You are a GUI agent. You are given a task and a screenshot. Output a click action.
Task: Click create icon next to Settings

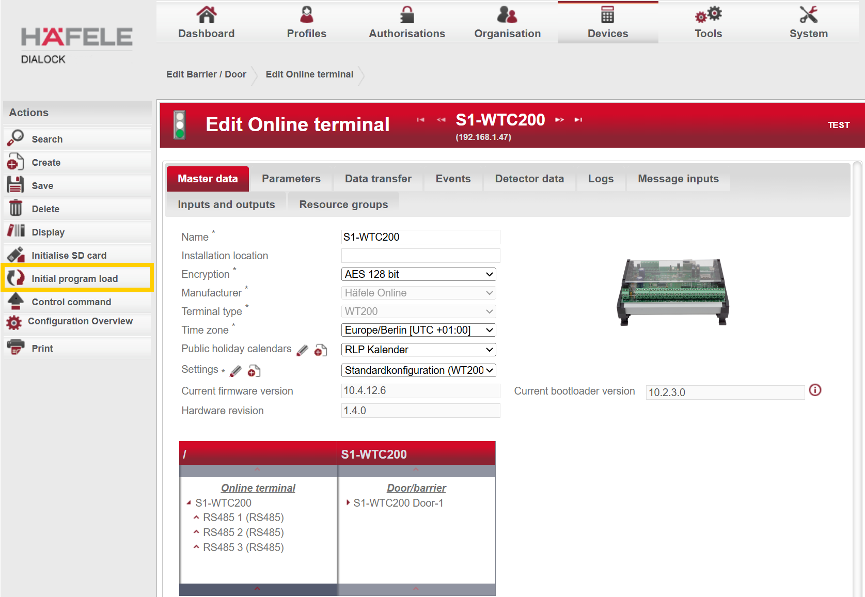point(254,371)
